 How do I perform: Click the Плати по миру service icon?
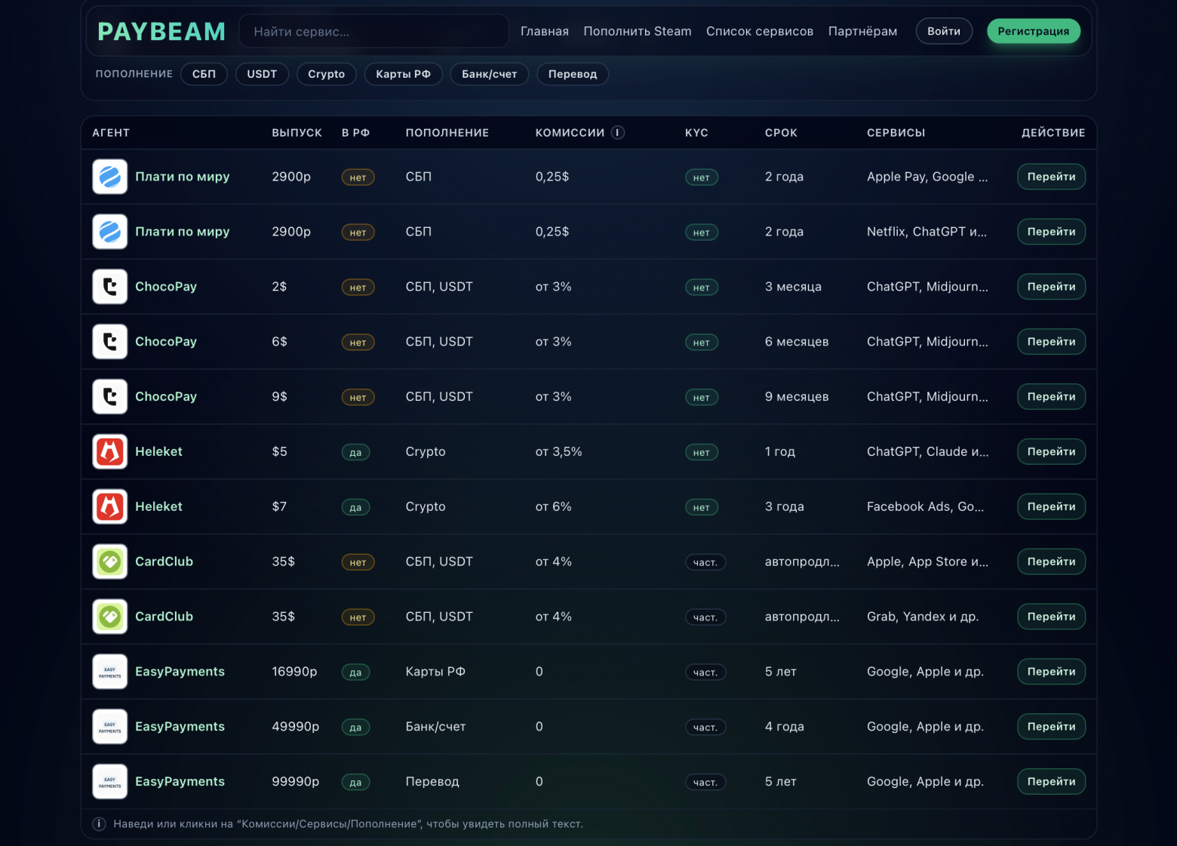[109, 177]
